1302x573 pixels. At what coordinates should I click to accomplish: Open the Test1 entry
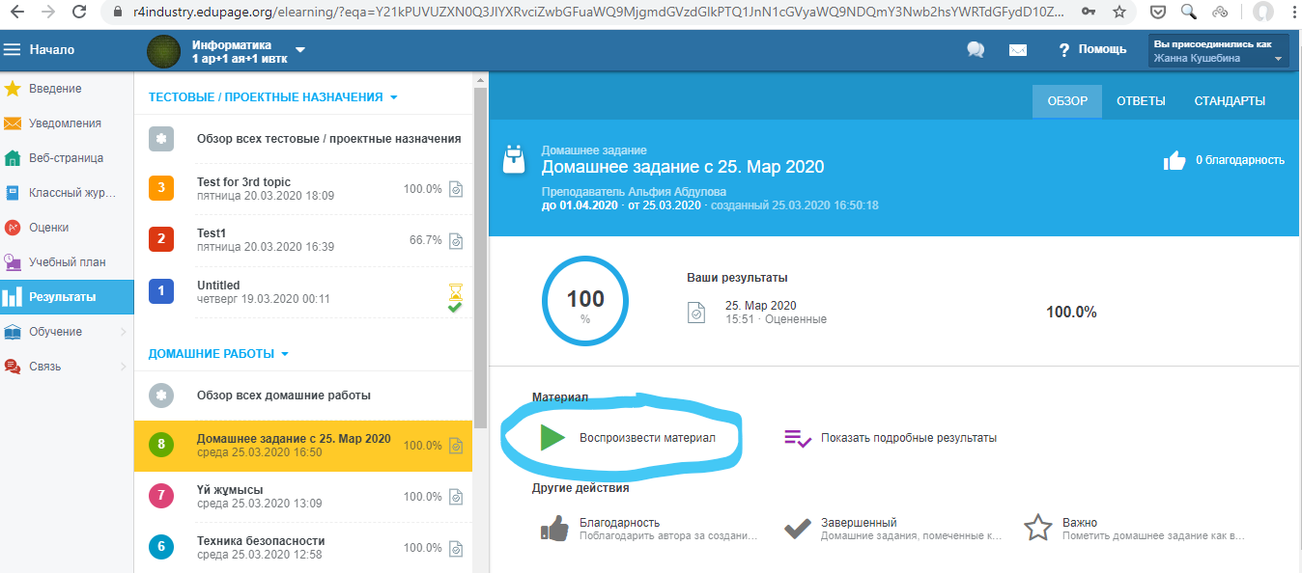(x=303, y=240)
